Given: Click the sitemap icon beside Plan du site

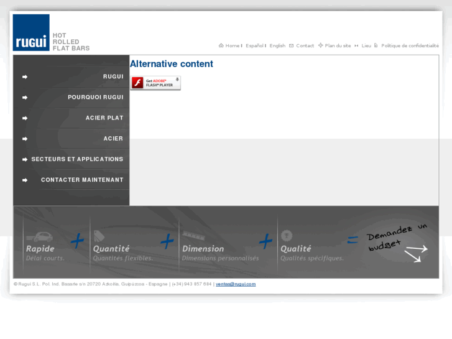Looking at the screenshot, I should tap(320, 45).
